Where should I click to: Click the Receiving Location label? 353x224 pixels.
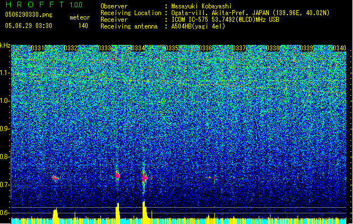(x=131, y=13)
